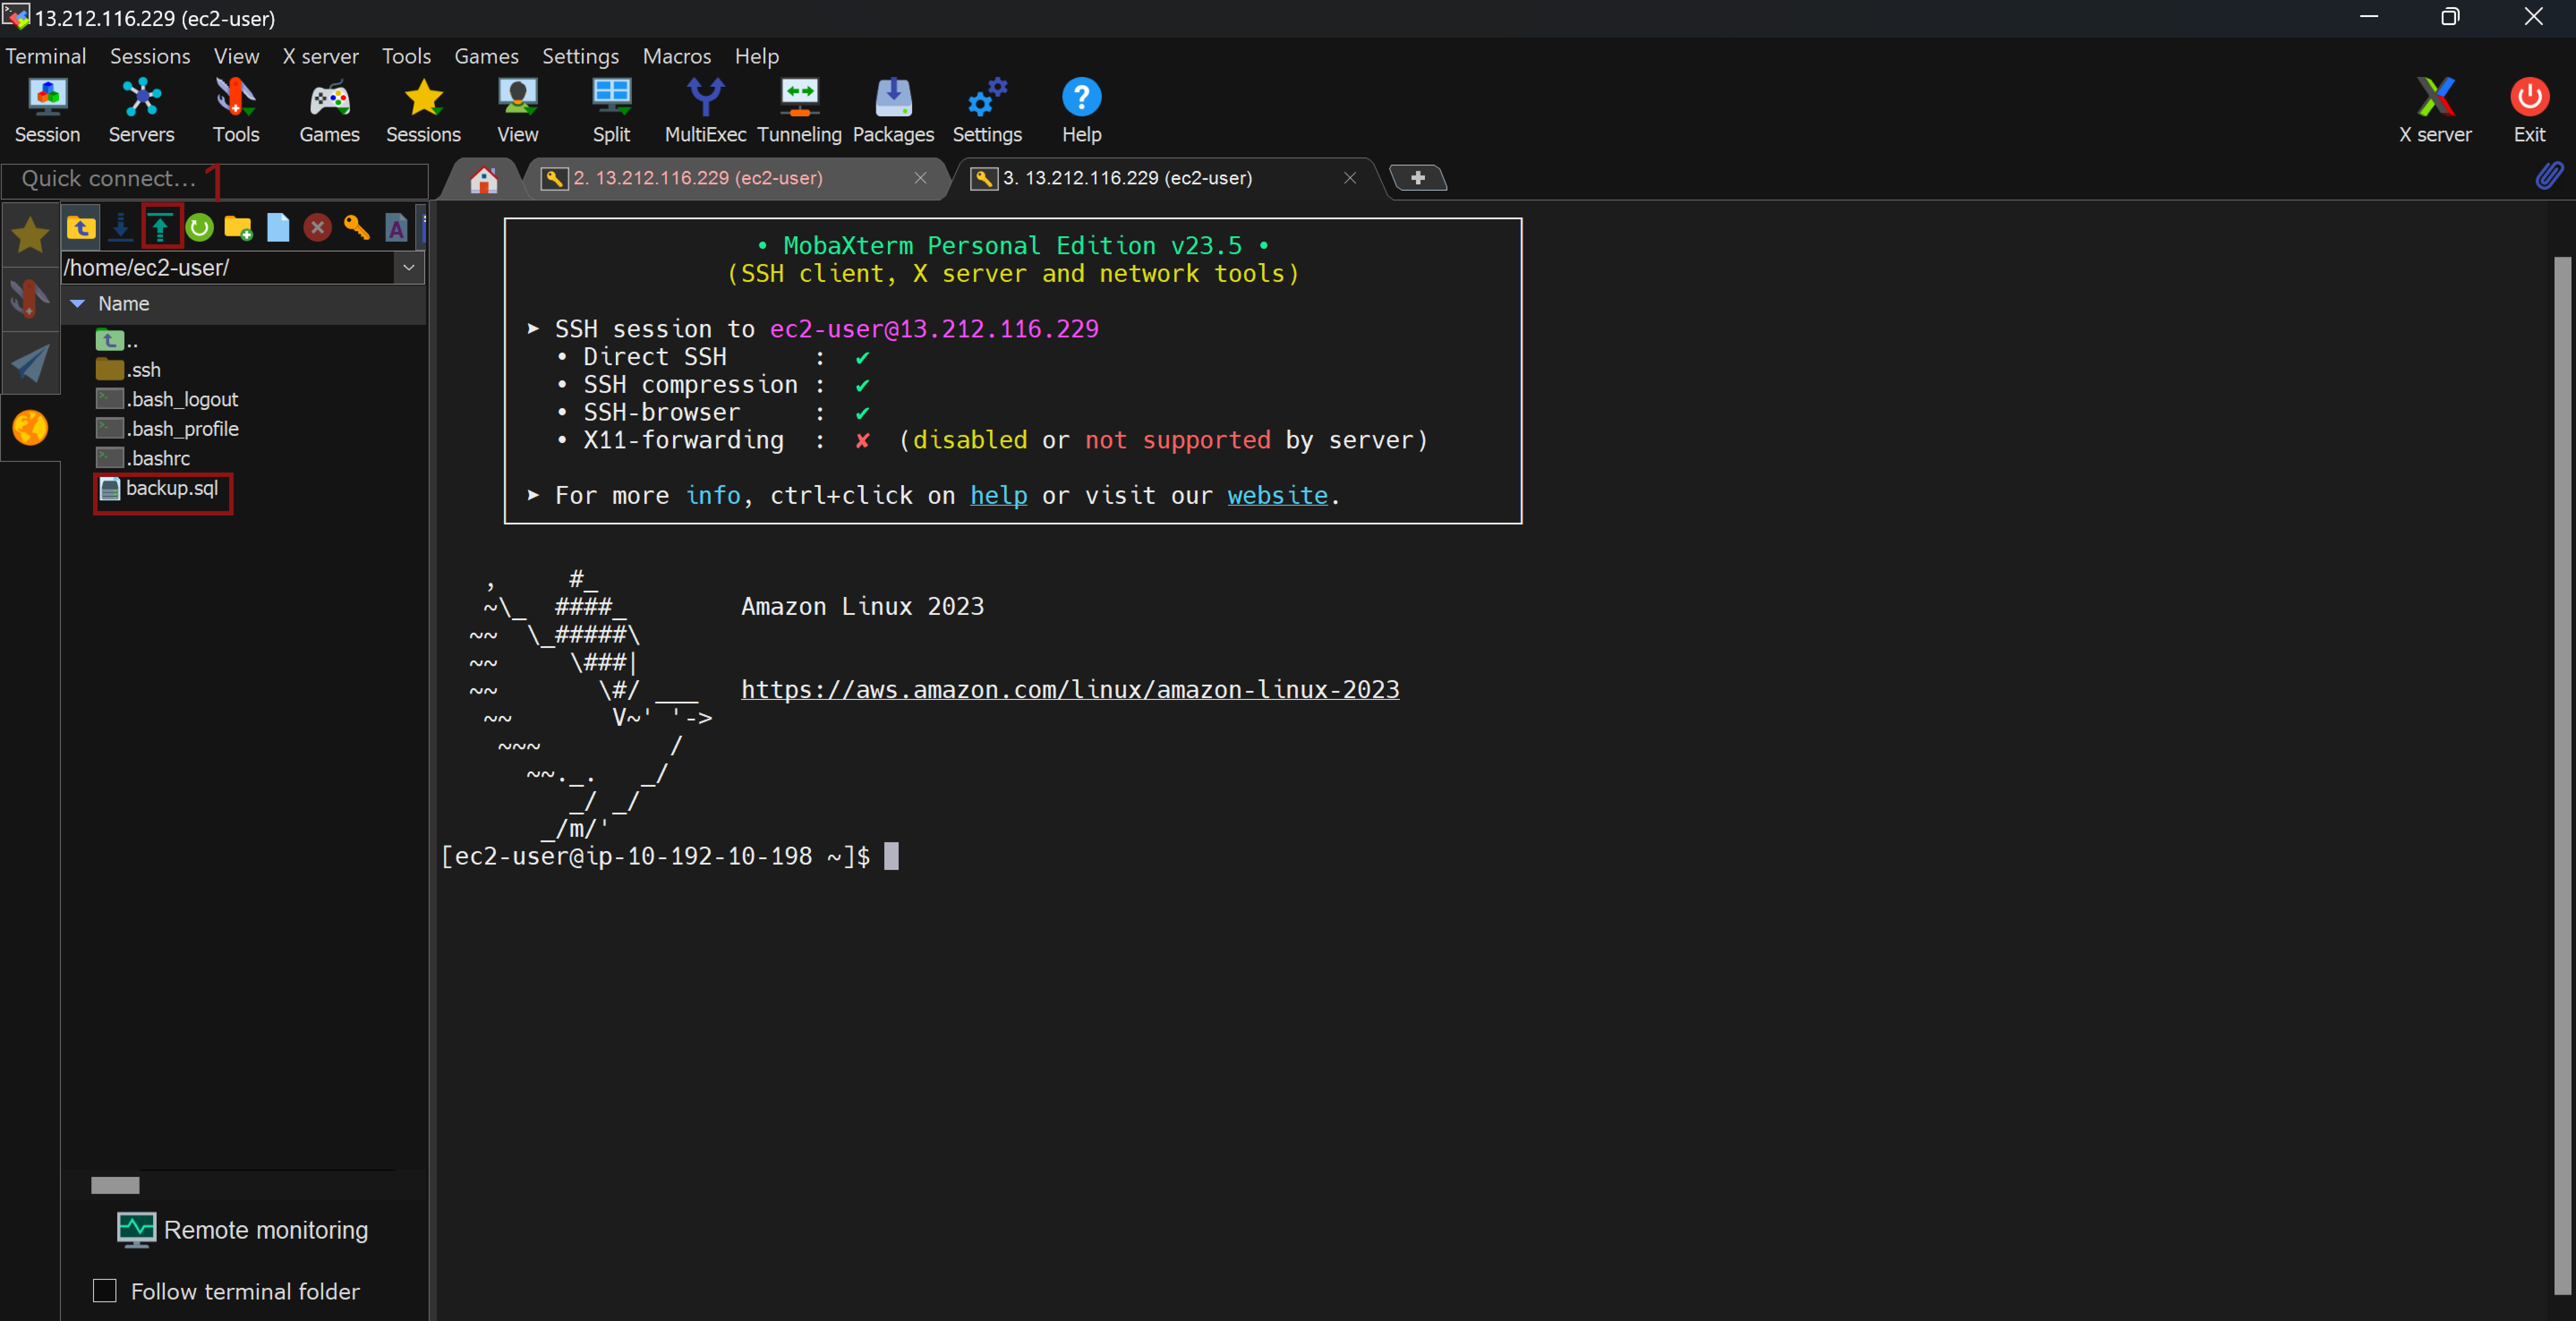Open the Sessions menu
The width and height of the screenshot is (2576, 1321).
(150, 56)
